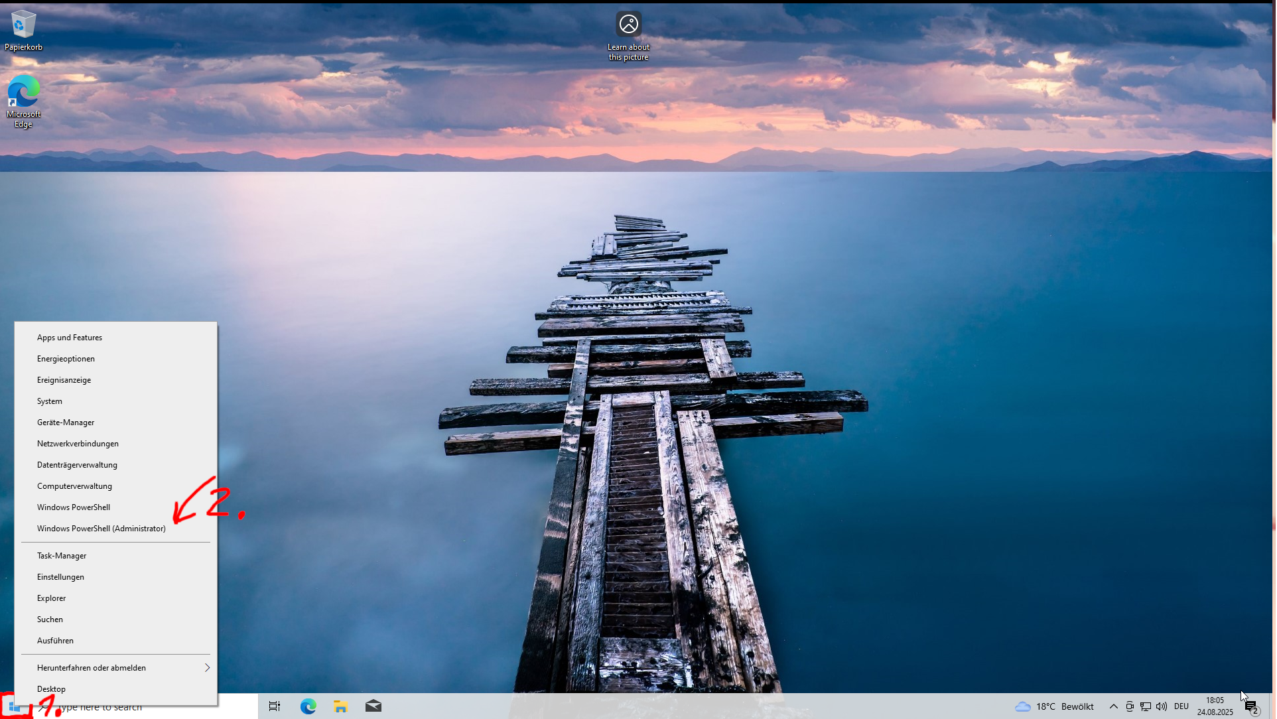
Task: Show hidden tray icons chevron
Action: point(1114,706)
